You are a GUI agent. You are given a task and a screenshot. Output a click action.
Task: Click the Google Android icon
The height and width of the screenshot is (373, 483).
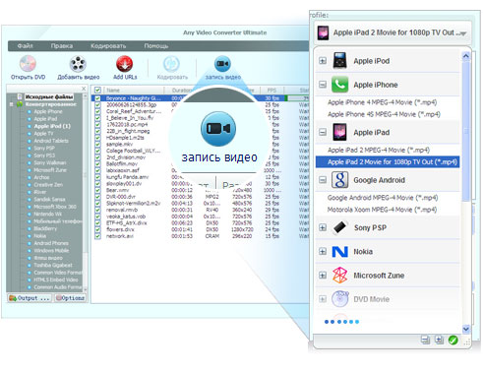(x=339, y=180)
